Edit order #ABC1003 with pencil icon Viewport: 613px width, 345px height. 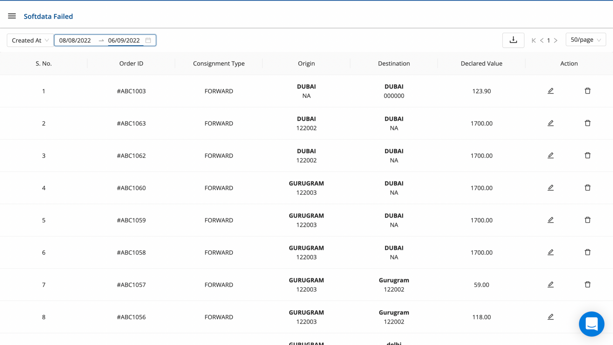point(551,91)
